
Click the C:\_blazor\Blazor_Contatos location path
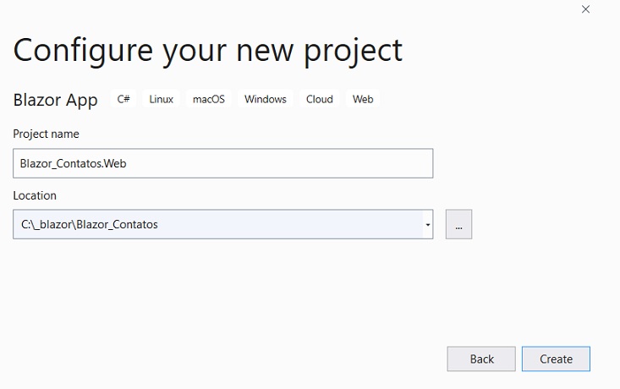coord(90,225)
